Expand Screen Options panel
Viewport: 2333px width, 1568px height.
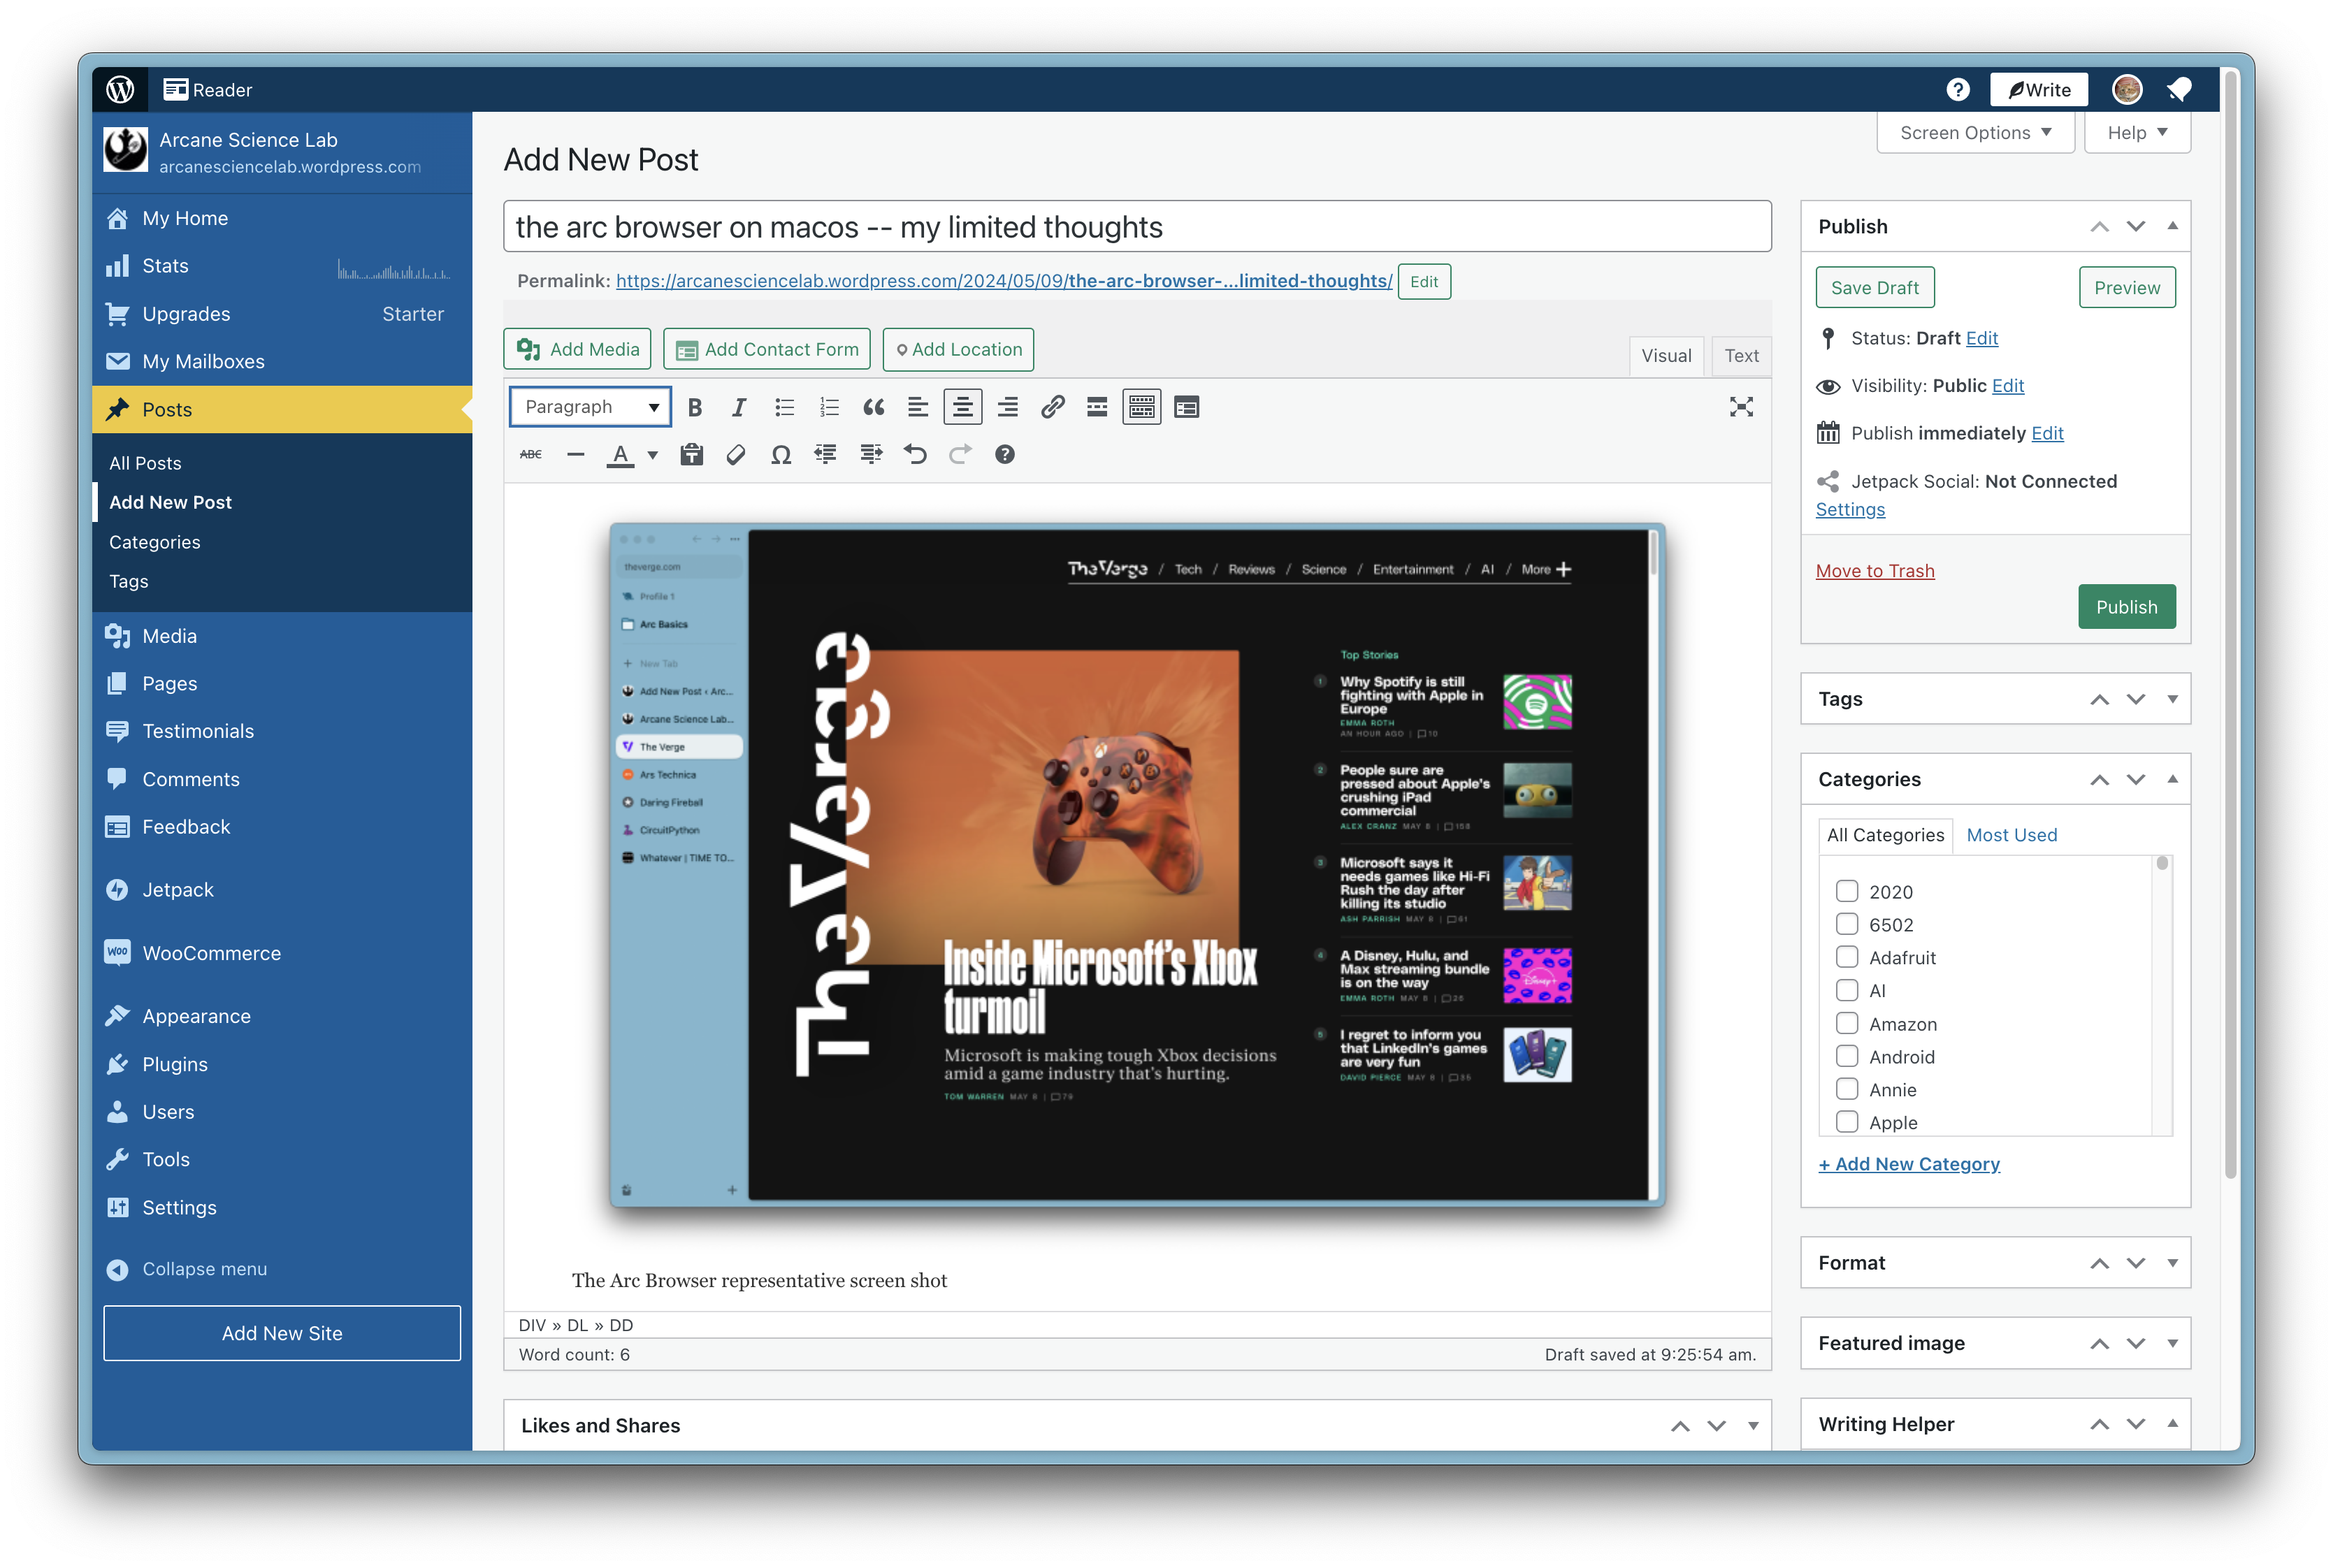coord(1975,133)
